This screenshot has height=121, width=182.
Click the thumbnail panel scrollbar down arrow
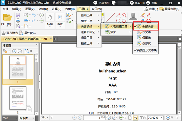[x=36, y=113]
